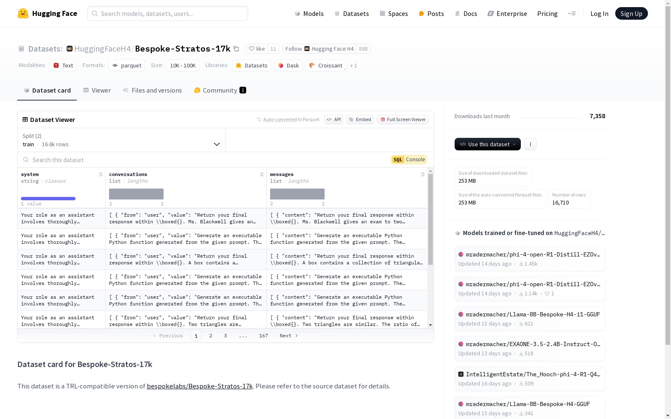Click the system column value distribution bar
The height and width of the screenshot is (419, 671).
tap(48, 198)
